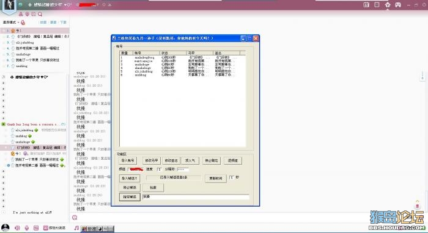Open the calendar icon in top-right bar
Image resolution: width=428 pixels, height=233 pixels.
click(366, 5)
